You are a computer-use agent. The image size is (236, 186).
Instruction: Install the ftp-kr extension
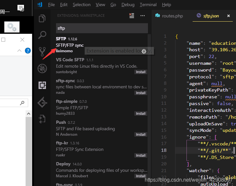click(x=141, y=155)
